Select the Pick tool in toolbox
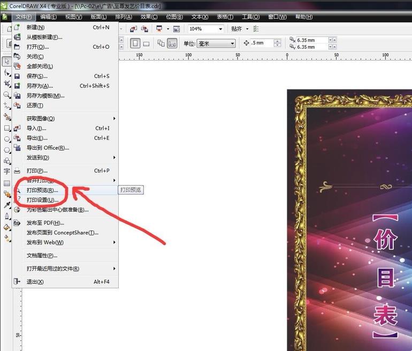 tap(6, 61)
